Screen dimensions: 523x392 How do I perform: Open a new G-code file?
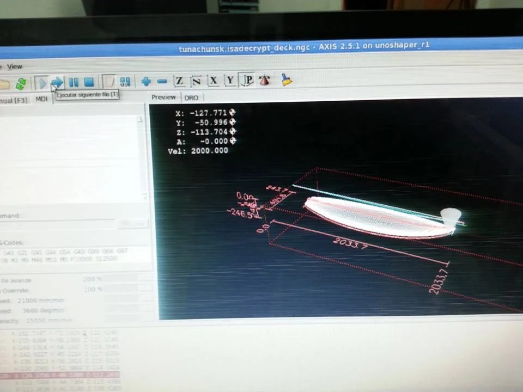pyautogui.click(x=4, y=82)
